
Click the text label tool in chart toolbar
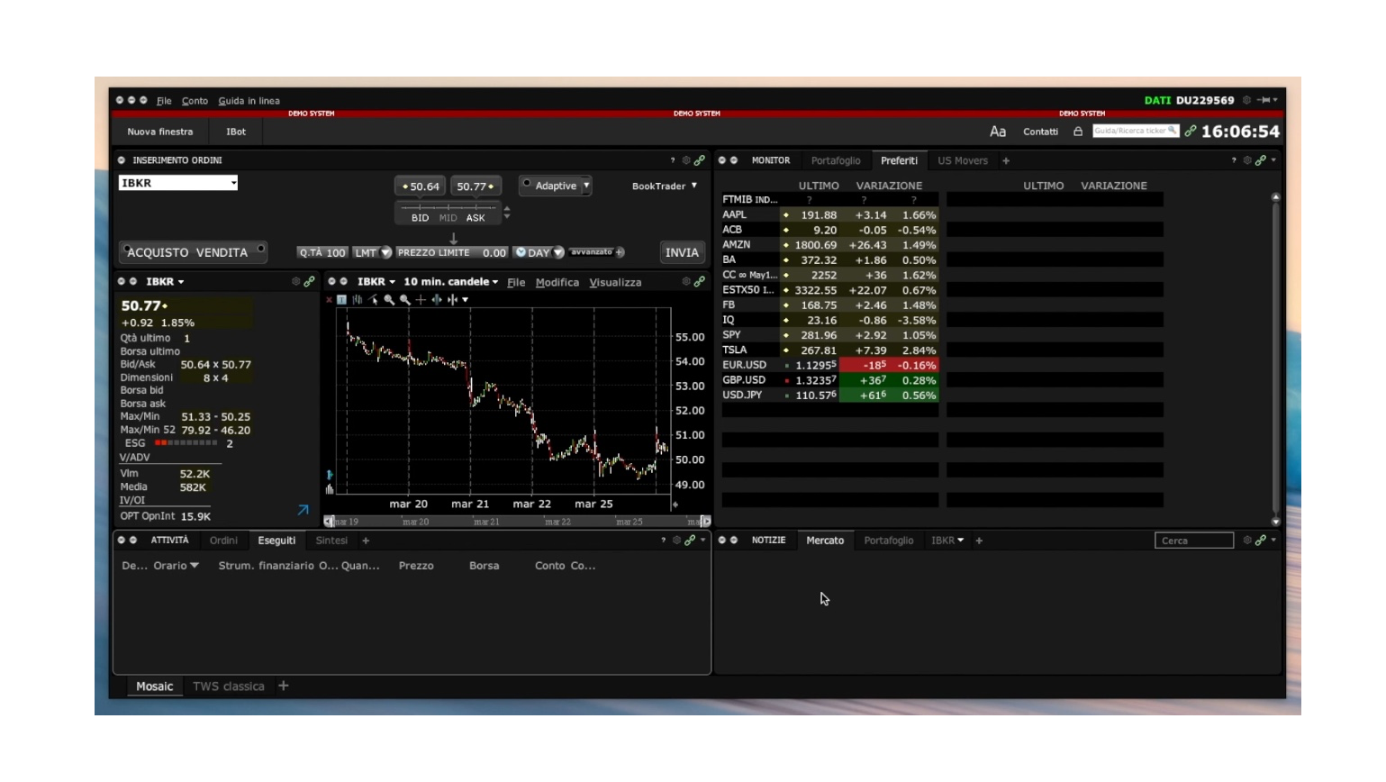pos(341,300)
